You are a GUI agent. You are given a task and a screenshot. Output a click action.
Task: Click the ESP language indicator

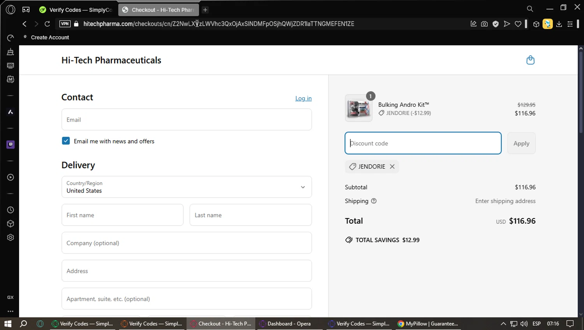(537, 324)
